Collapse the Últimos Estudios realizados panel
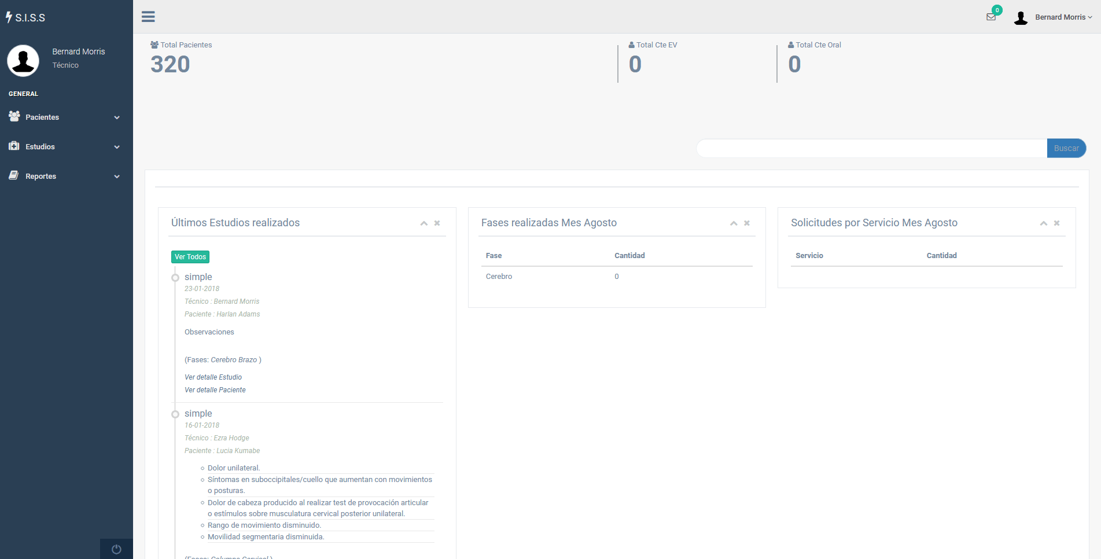 click(424, 223)
